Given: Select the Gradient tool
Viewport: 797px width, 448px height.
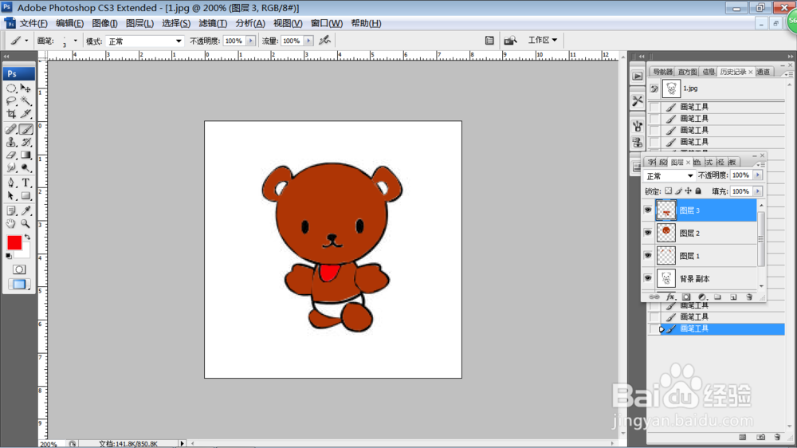Looking at the screenshot, I should click(26, 155).
